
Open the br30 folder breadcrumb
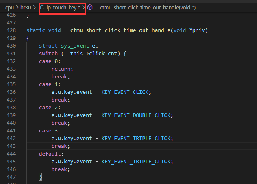(x=26, y=8)
